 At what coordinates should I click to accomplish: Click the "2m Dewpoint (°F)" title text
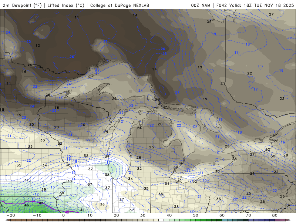pyautogui.click(x=22, y=5)
